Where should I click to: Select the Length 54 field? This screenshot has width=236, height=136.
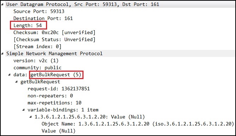[x=28, y=25]
